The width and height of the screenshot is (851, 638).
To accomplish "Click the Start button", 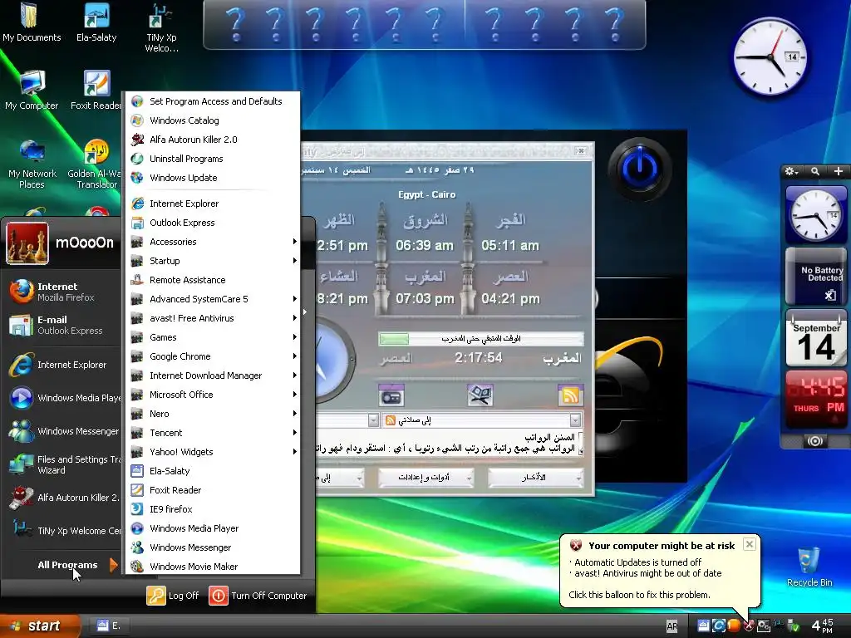I will click(39, 626).
